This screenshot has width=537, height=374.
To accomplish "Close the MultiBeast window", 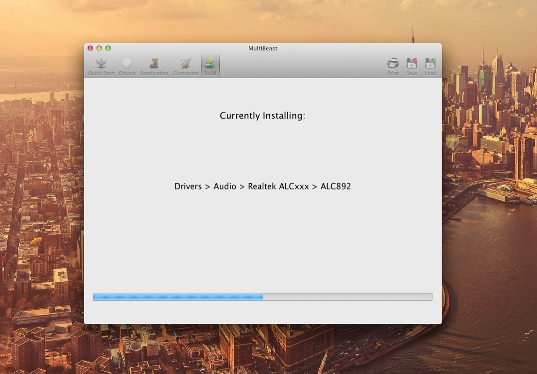I will (90, 48).
